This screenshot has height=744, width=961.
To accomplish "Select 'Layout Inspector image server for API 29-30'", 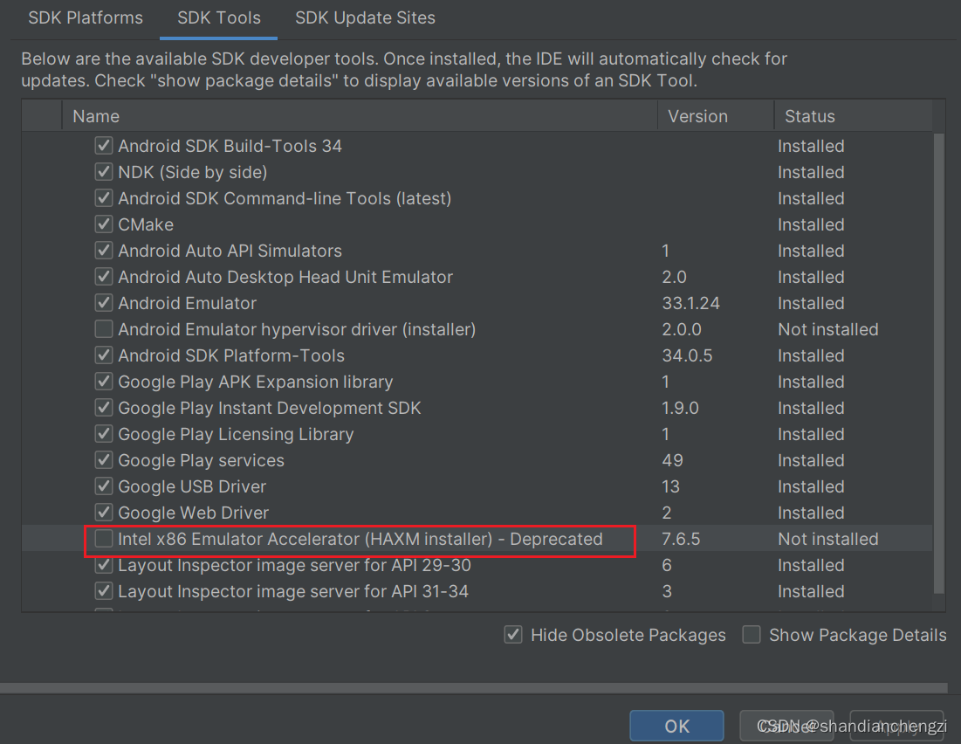I will coord(295,565).
